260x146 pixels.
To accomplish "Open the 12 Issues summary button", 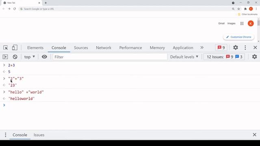I will [x=224, y=57].
